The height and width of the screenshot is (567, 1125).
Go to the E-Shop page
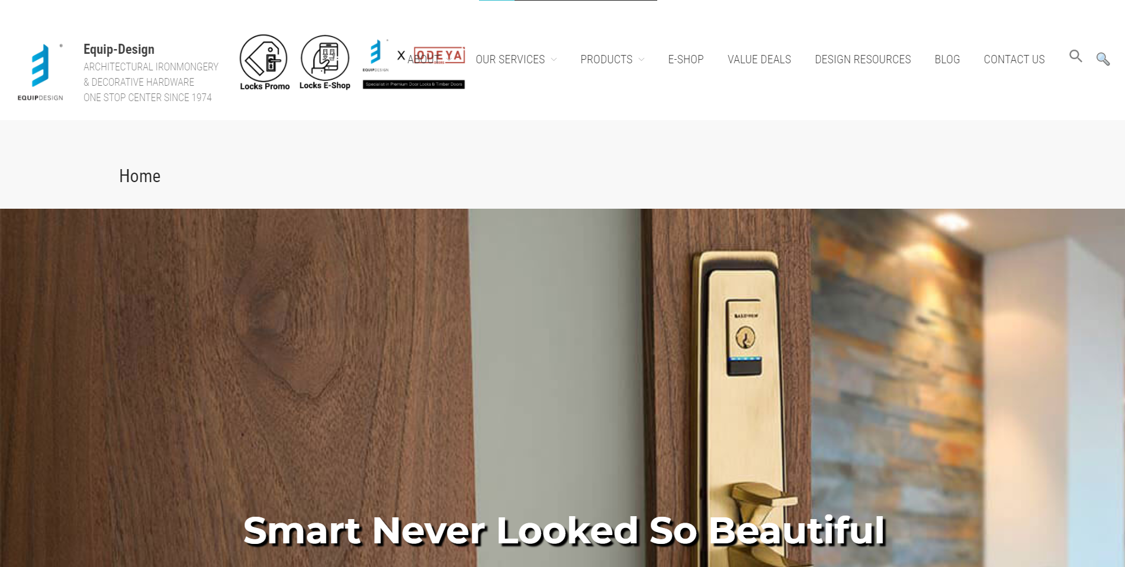coord(686,59)
